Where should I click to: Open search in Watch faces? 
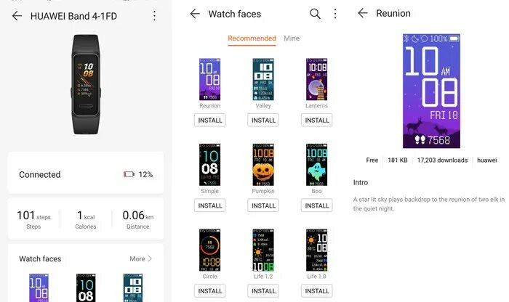pyautogui.click(x=315, y=14)
